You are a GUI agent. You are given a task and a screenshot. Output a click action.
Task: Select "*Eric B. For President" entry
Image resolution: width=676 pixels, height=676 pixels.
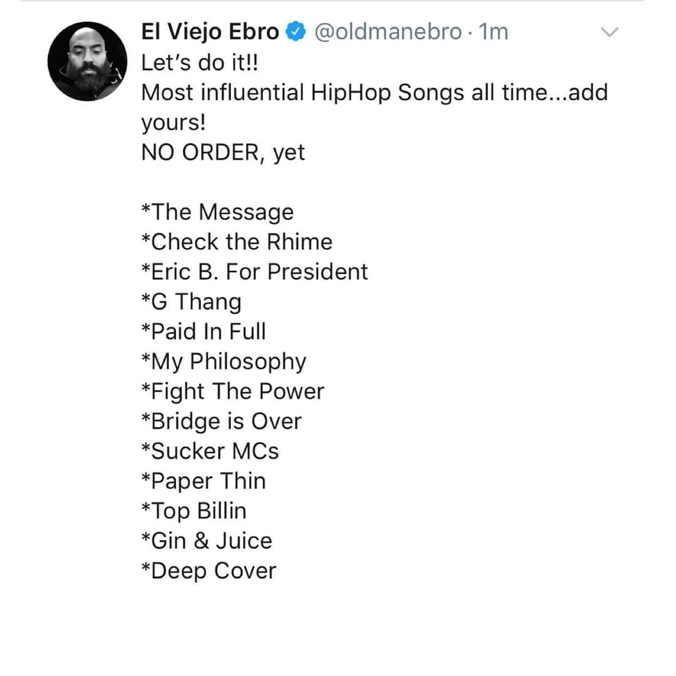pos(254,272)
